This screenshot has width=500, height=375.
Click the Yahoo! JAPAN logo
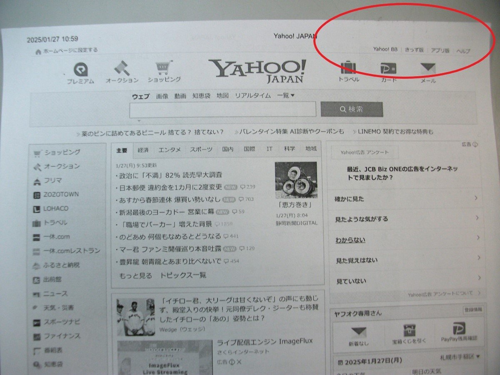(x=257, y=71)
